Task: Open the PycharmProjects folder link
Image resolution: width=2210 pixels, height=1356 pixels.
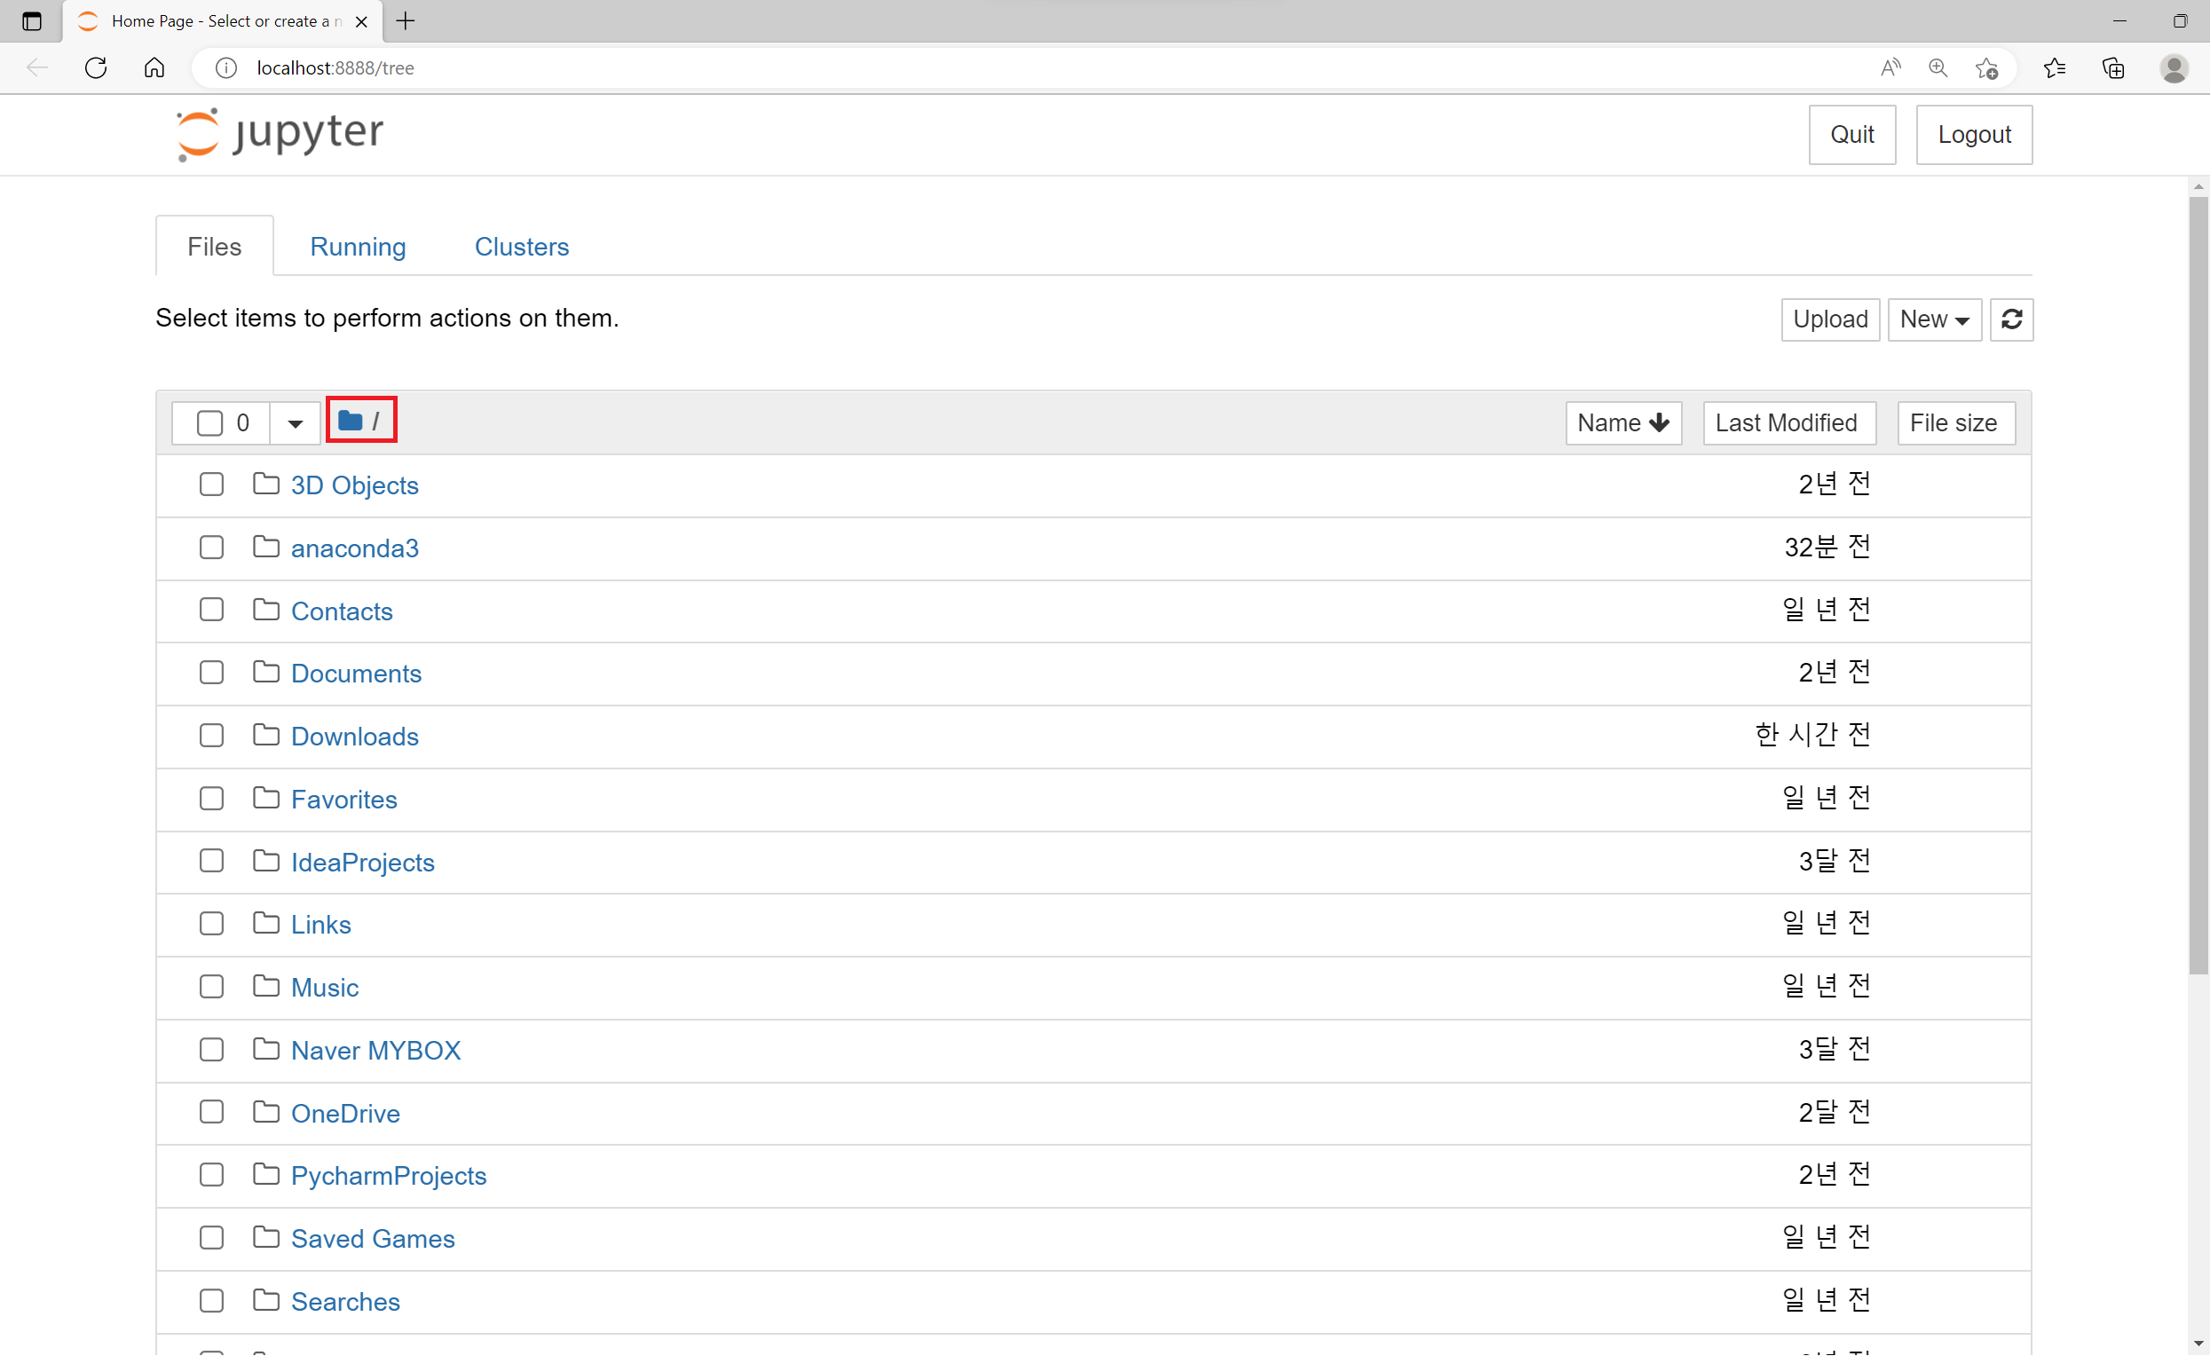Action: (x=389, y=1176)
